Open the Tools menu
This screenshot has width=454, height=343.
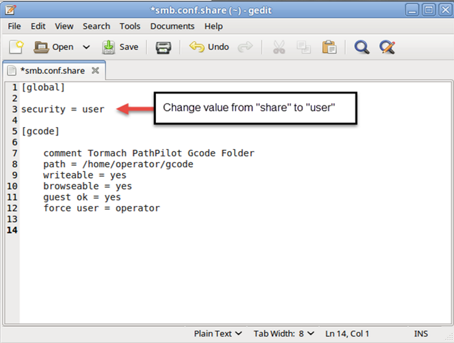click(x=130, y=26)
